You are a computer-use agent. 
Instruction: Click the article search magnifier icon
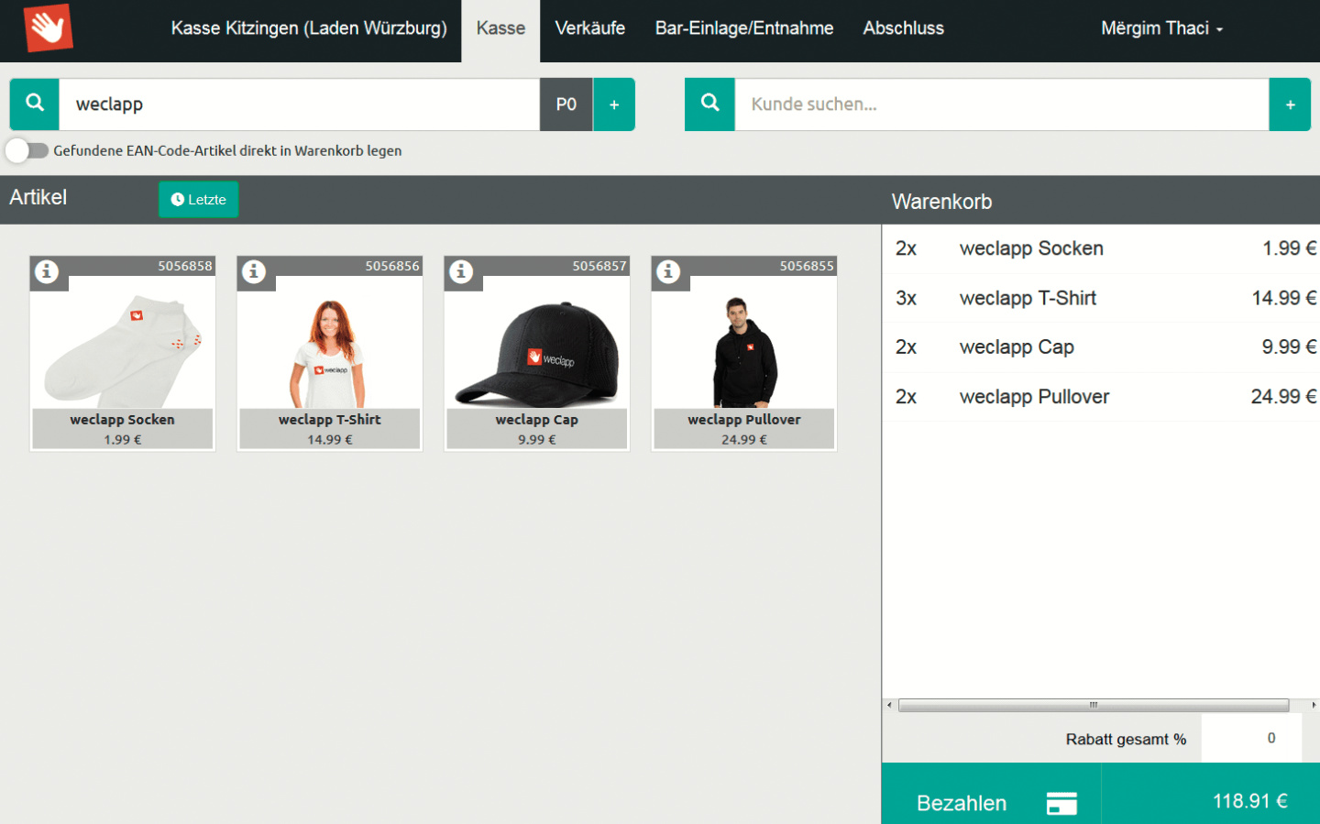pyautogui.click(x=35, y=104)
